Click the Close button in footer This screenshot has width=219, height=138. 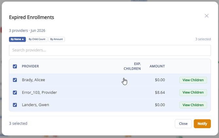click(183, 124)
